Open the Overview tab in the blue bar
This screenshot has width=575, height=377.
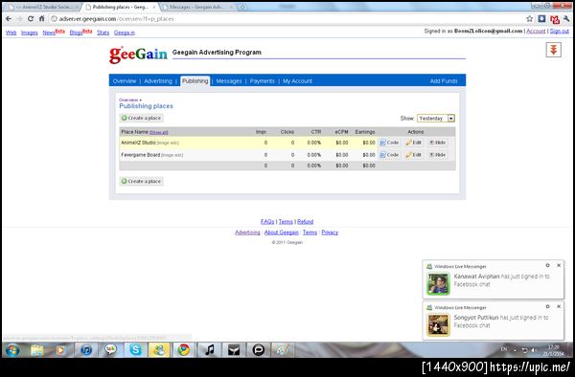coord(125,81)
